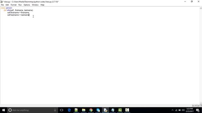Image resolution: width=202 pixels, height=113 pixels.
Task: Launch Microsoft Edge from the taskbar
Action: pos(69,110)
